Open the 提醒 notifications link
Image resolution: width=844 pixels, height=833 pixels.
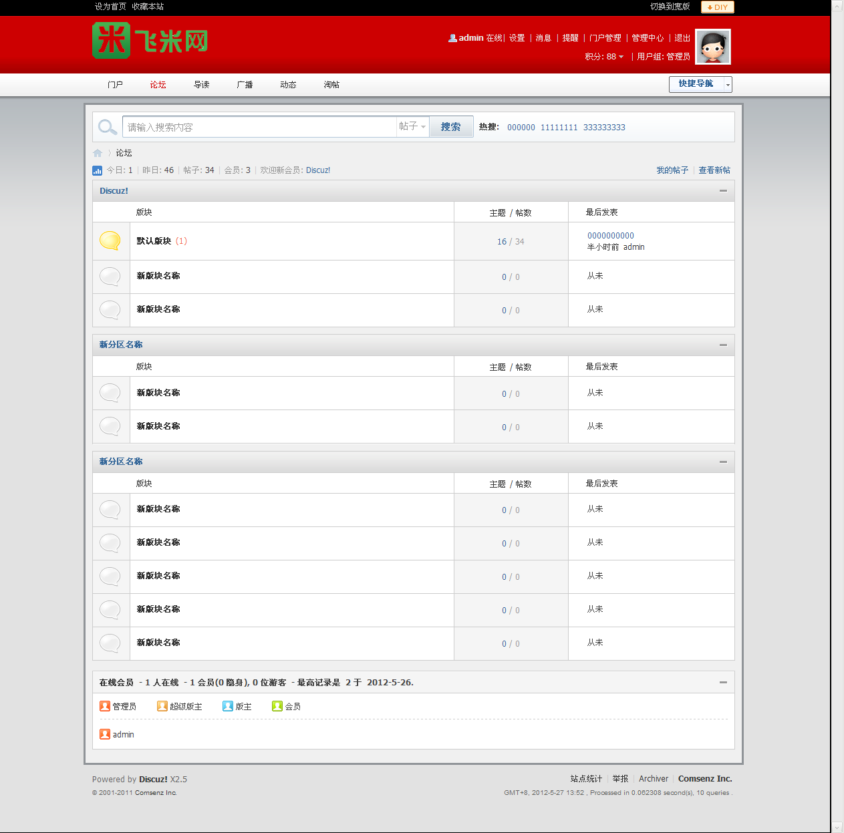pyautogui.click(x=571, y=38)
